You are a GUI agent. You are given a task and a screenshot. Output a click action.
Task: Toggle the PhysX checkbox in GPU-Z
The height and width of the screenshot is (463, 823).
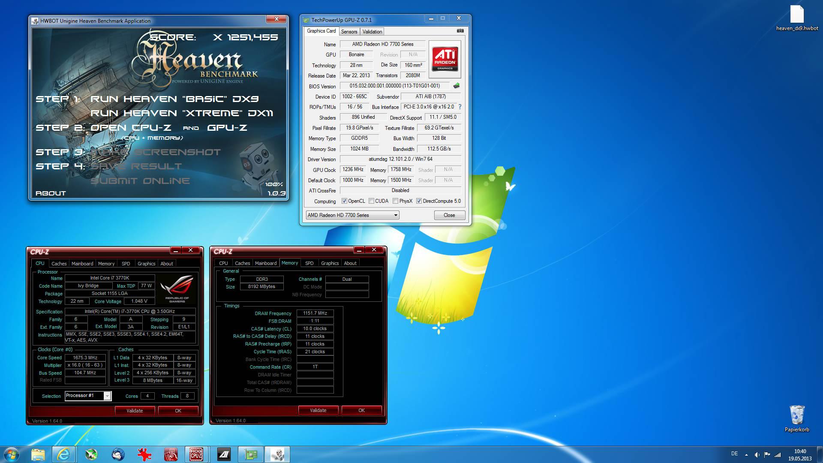[x=396, y=201]
